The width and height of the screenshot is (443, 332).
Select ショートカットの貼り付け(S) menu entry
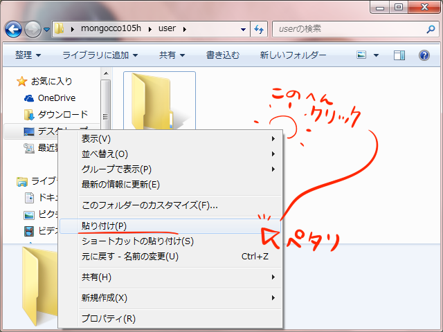coord(137,241)
